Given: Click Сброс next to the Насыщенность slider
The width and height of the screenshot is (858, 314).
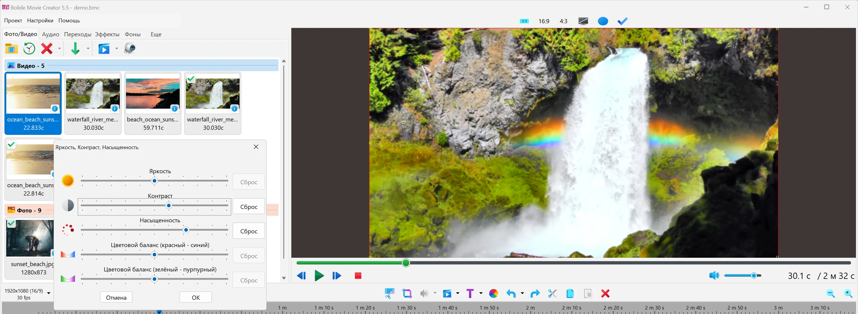Looking at the screenshot, I should pos(249,231).
